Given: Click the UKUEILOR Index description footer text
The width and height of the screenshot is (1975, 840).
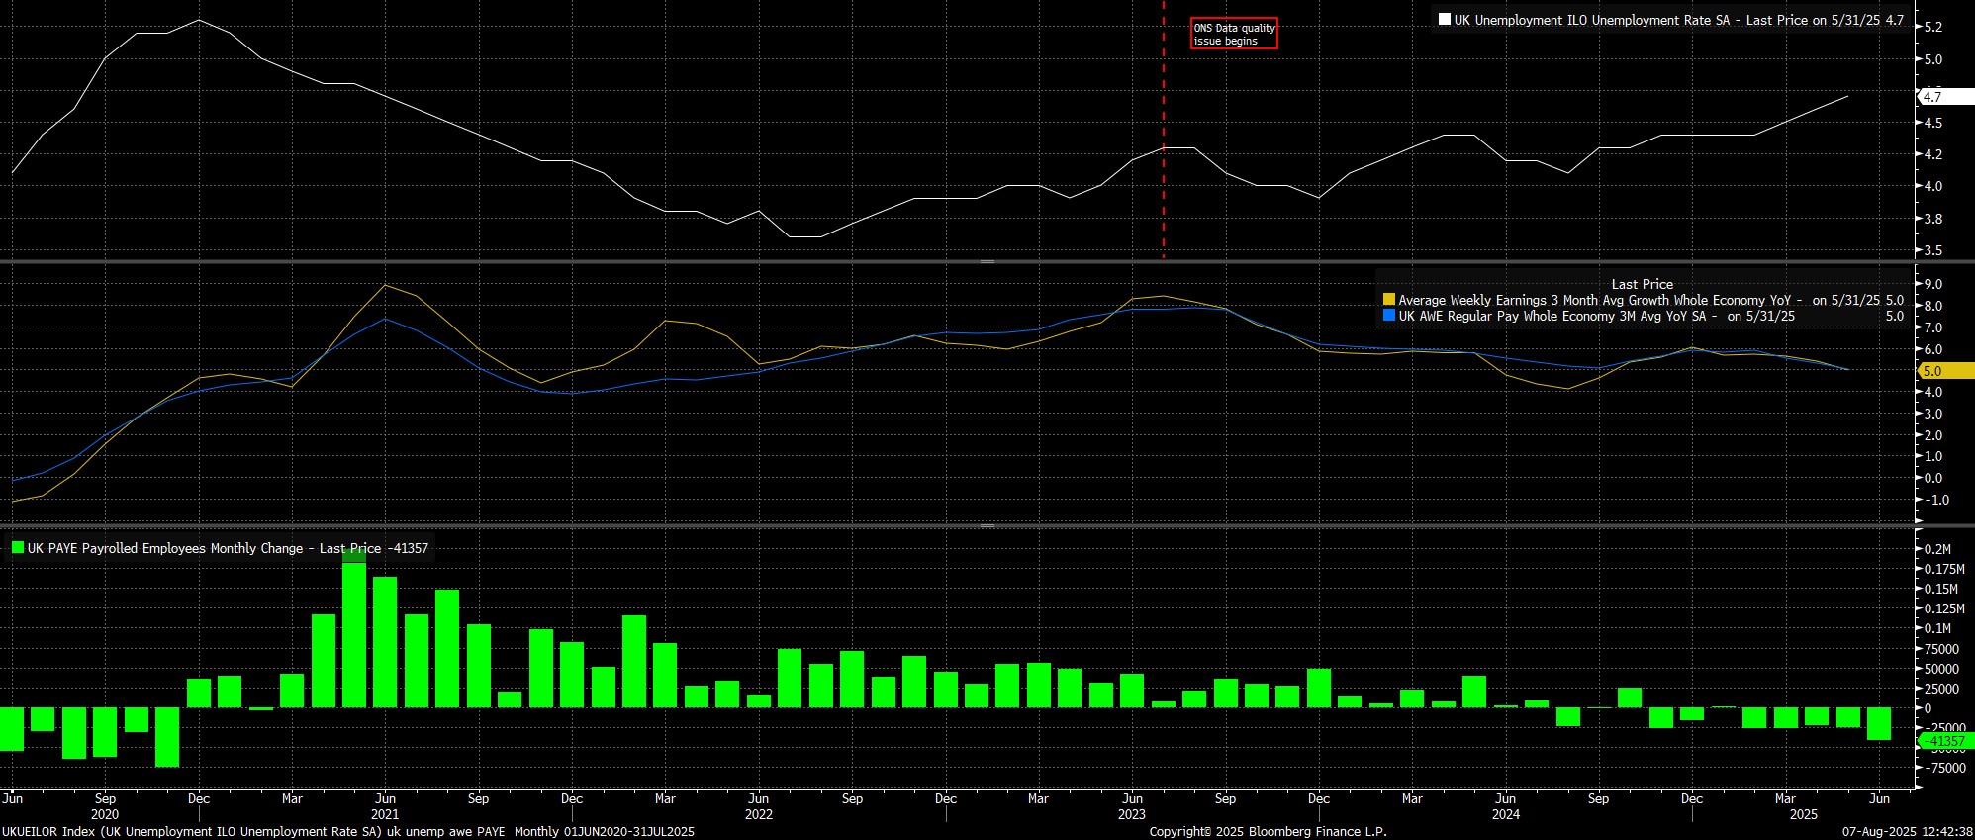Looking at the screenshot, I should [x=348, y=832].
